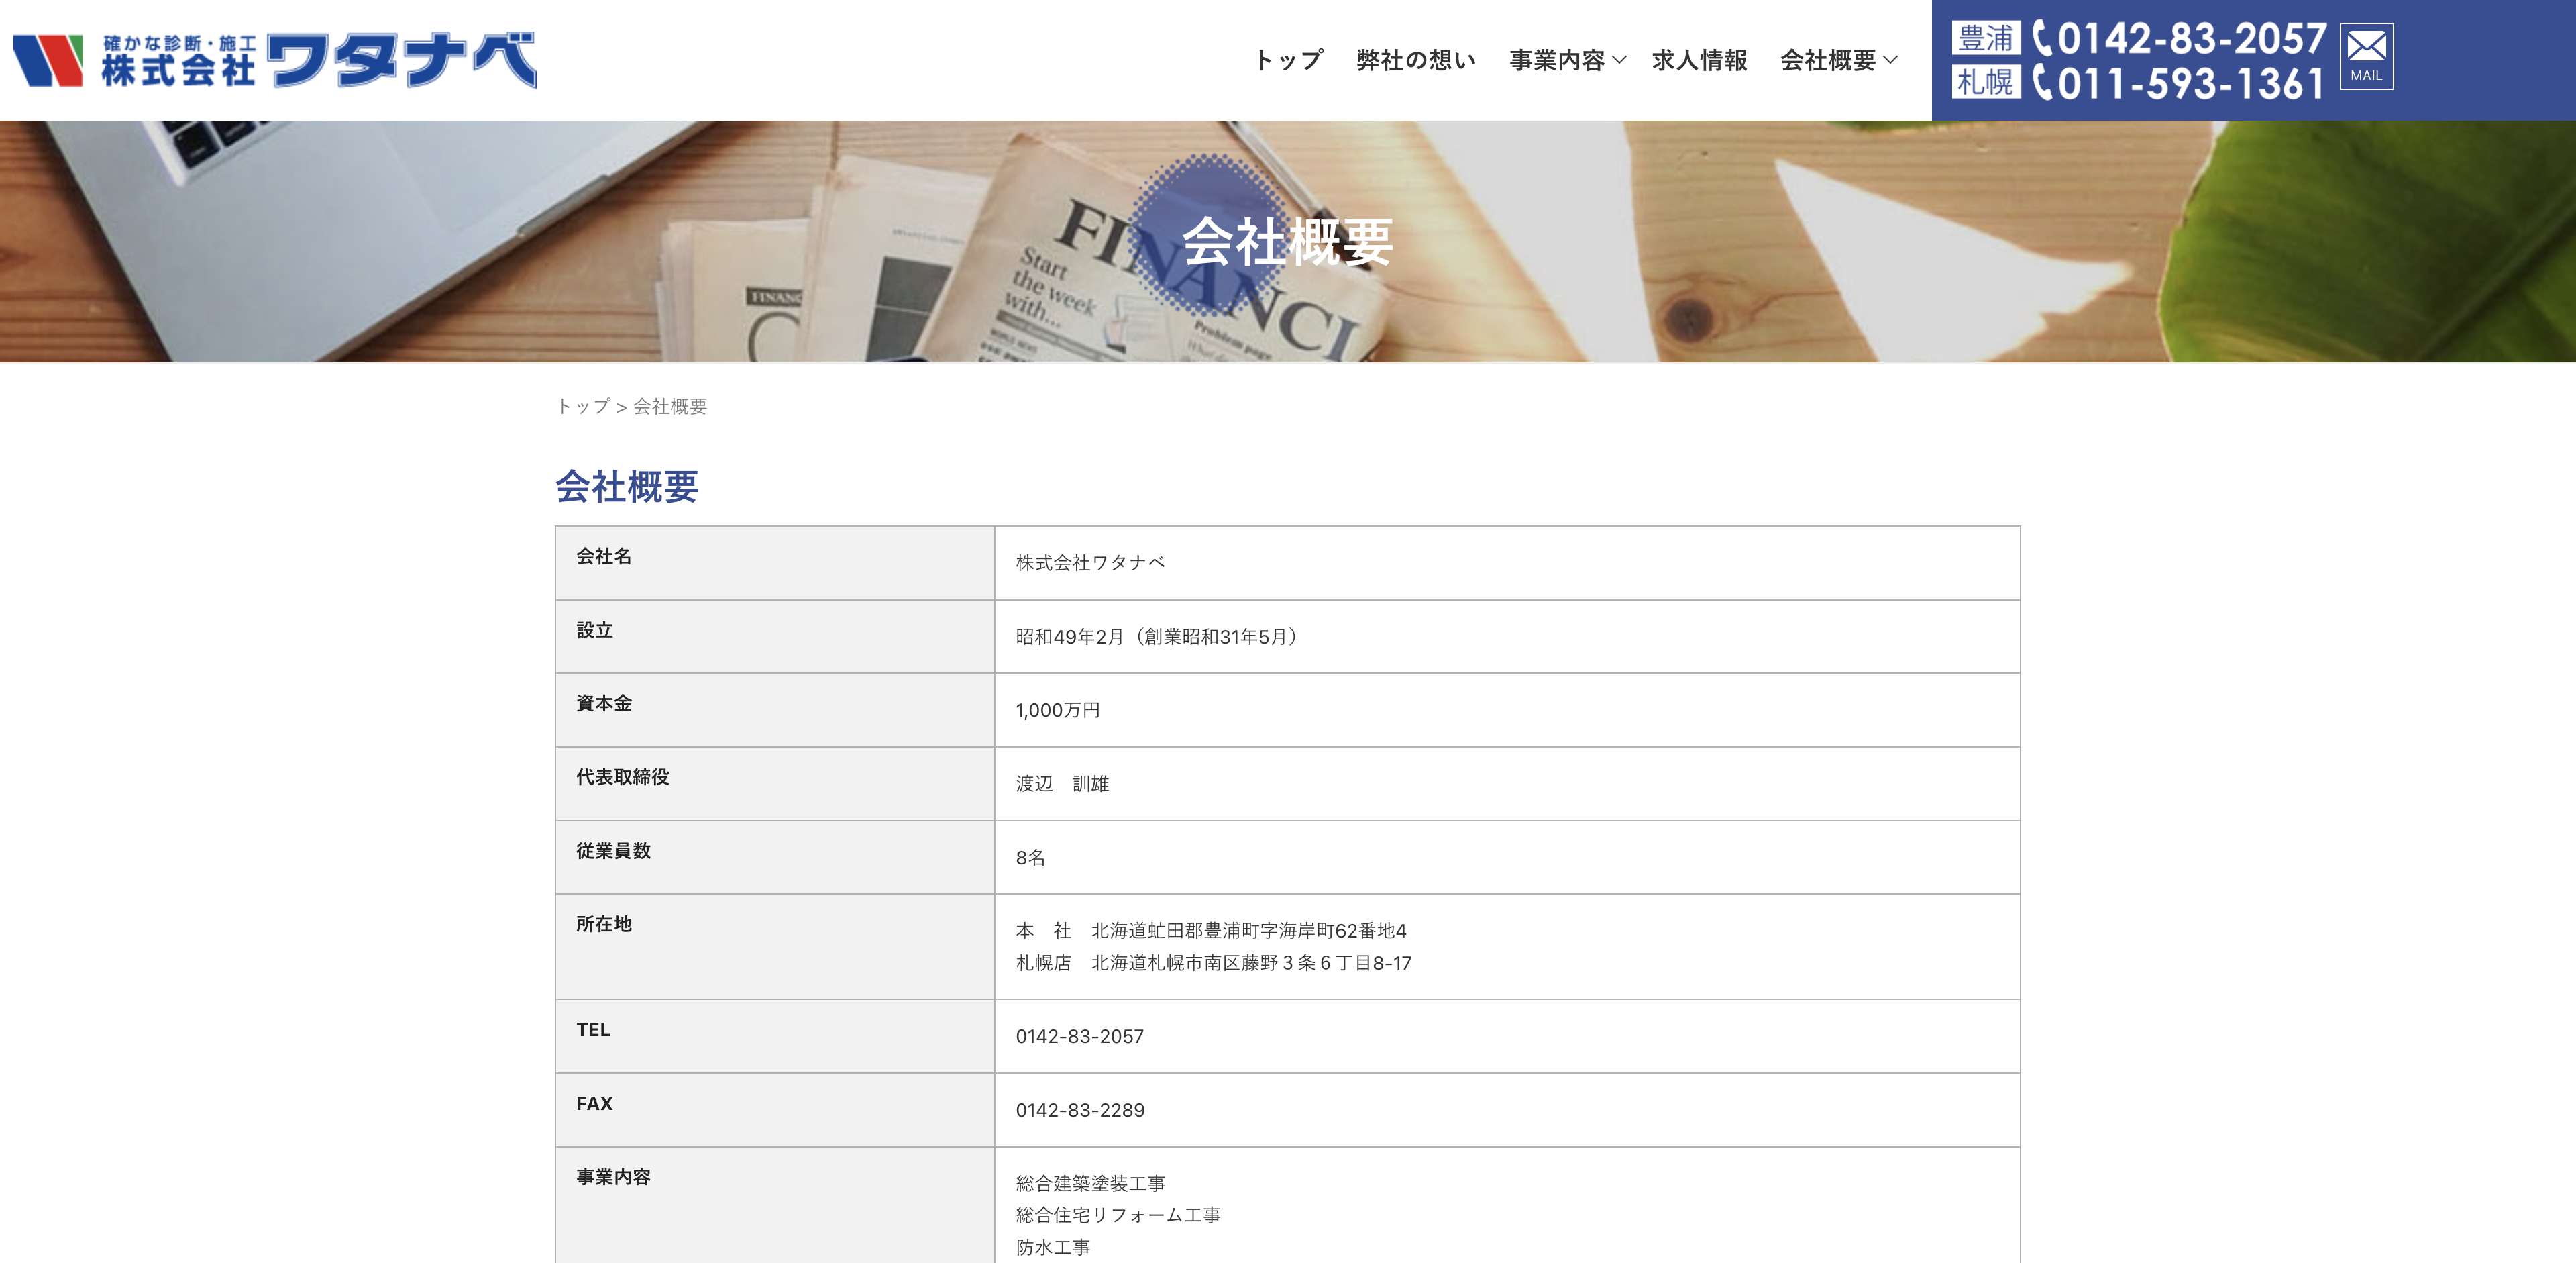Select employee count 8名
This screenshot has height=1263, width=2576.
click(x=1030, y=858)
